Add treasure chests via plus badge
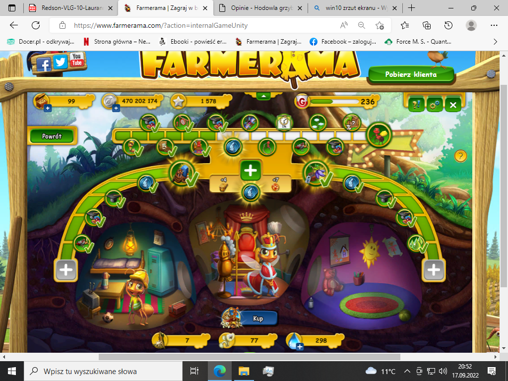This screenshot has height=381, width=508. (48, 108)
